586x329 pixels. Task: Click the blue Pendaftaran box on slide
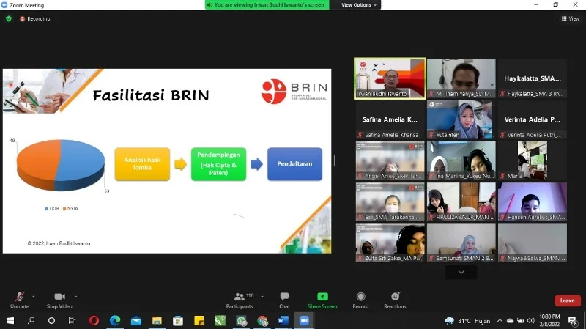[294, 163]
